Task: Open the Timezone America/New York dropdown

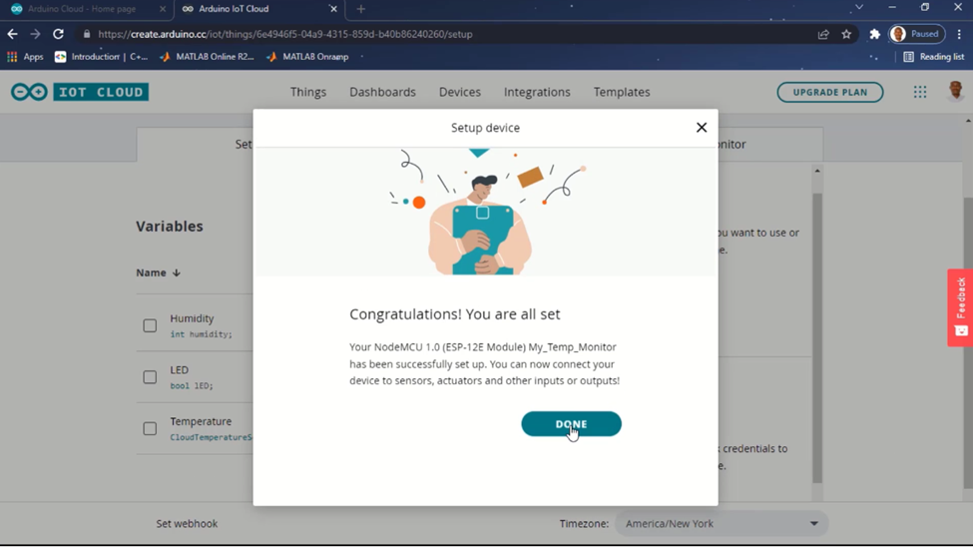Action: (722, 523)
